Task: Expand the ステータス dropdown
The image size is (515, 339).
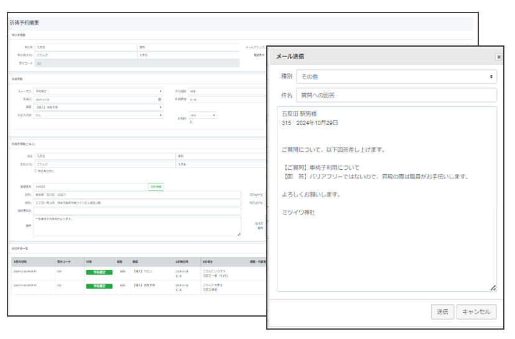Action: pyautogui.click(x=98, y=91)
